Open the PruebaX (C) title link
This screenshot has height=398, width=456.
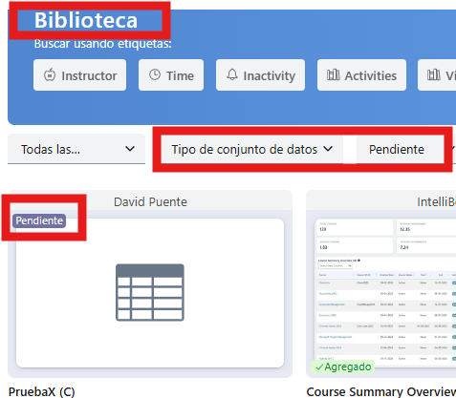41,391
